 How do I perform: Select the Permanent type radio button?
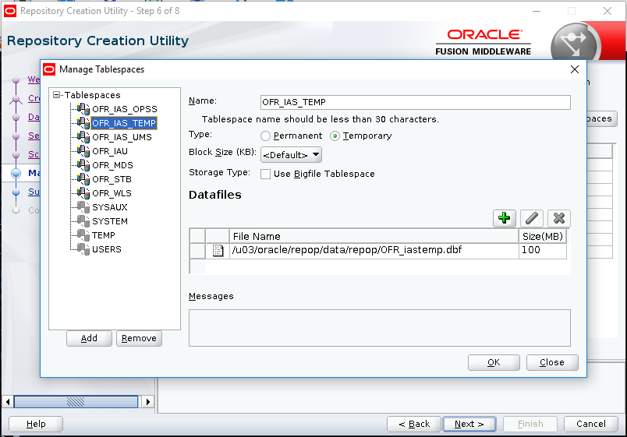(265, 136)
